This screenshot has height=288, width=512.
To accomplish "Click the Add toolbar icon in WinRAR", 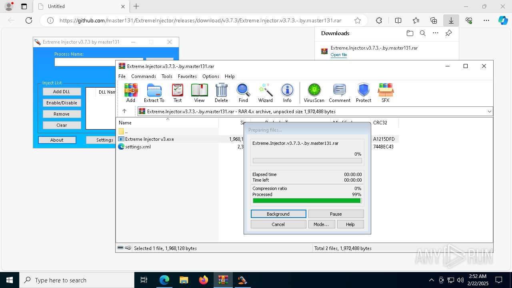I will [x=130, y=93].
